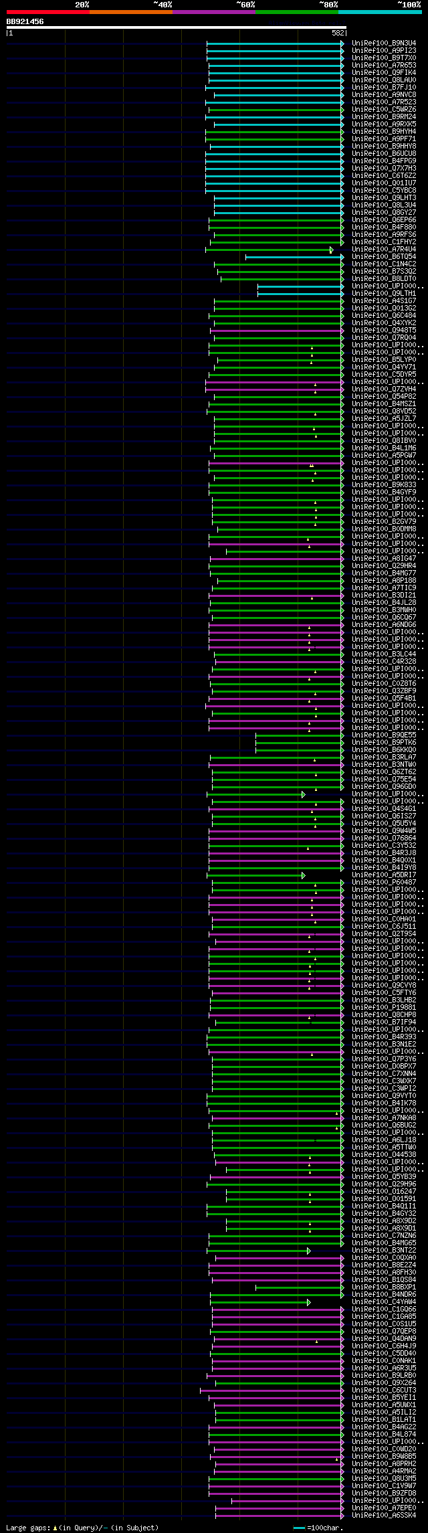The width and height of the screenshot is (428, 1533).
Task: Click the orange ~40% identity legend segment
Action: pyautogui.click(x=131, y=12)
